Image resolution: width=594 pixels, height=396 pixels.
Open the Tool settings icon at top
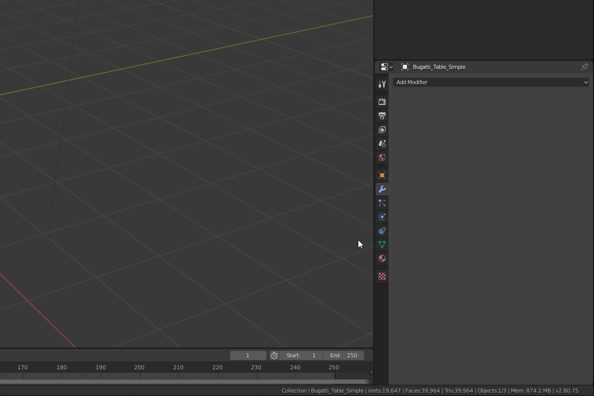382,84
